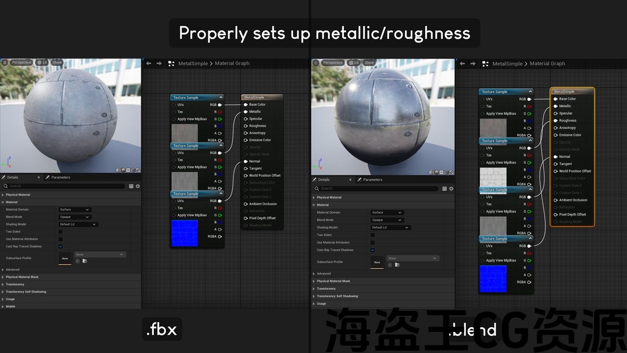Select the Details tab in the right panel

[323, 180]
